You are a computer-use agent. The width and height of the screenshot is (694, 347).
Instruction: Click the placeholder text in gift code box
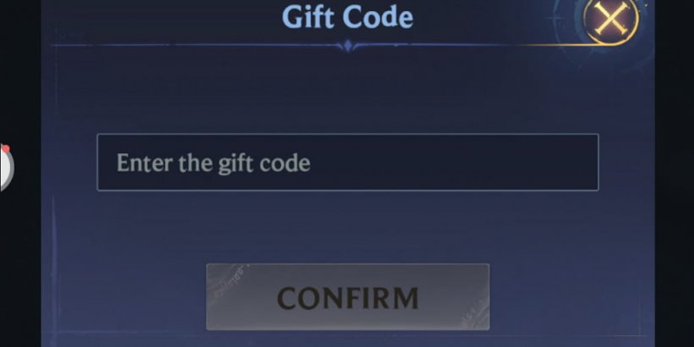click(213, 163)
